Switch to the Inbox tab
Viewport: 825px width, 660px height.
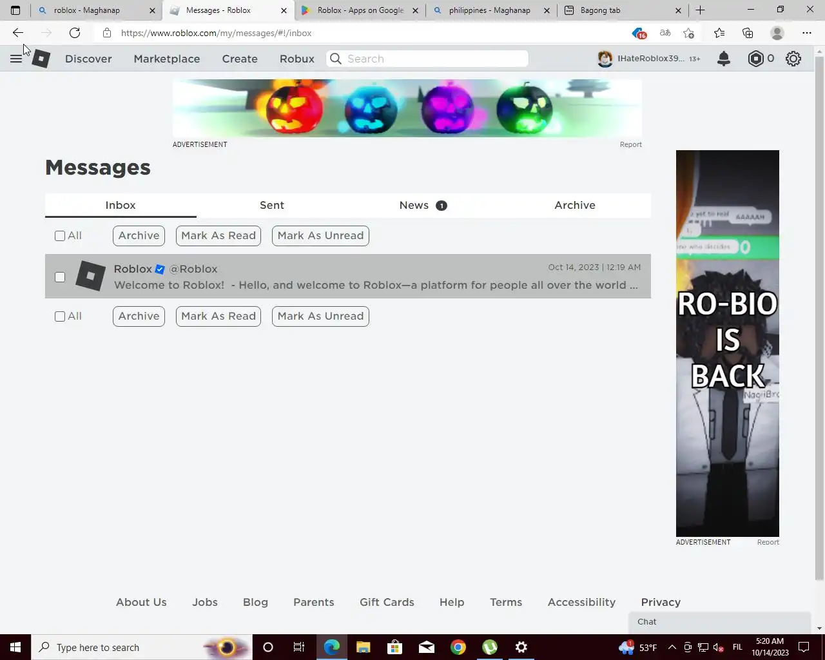[x=121, y=205]
